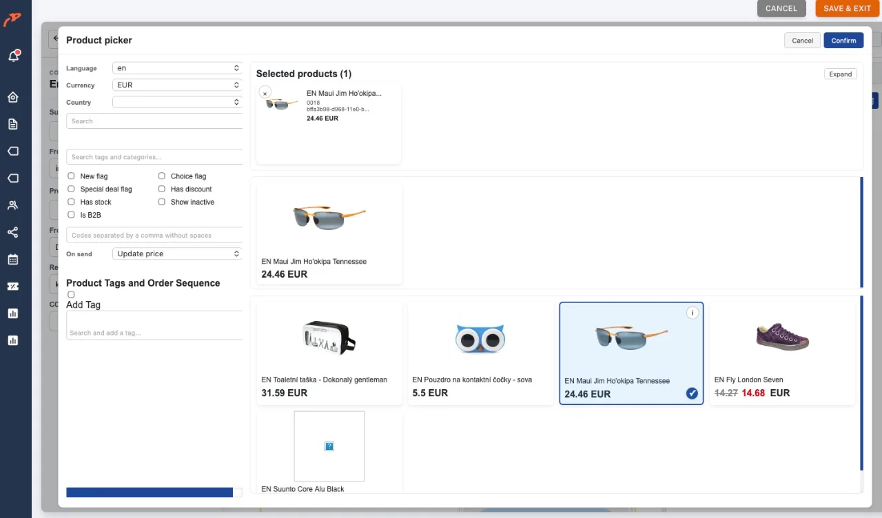Select the Pouzdro na kontaktní čočky owl product

pos(480,353)
